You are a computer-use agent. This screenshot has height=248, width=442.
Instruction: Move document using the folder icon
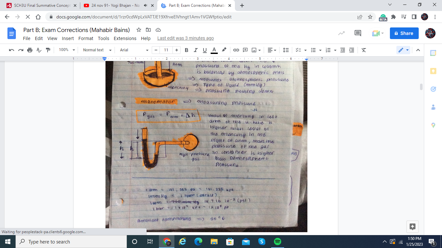click(149, 30)
